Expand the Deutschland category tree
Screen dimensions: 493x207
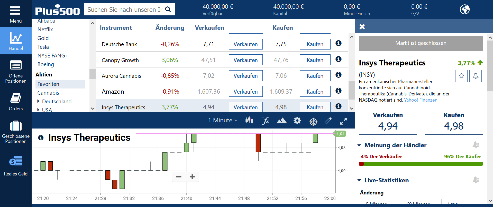pos(38,101)
